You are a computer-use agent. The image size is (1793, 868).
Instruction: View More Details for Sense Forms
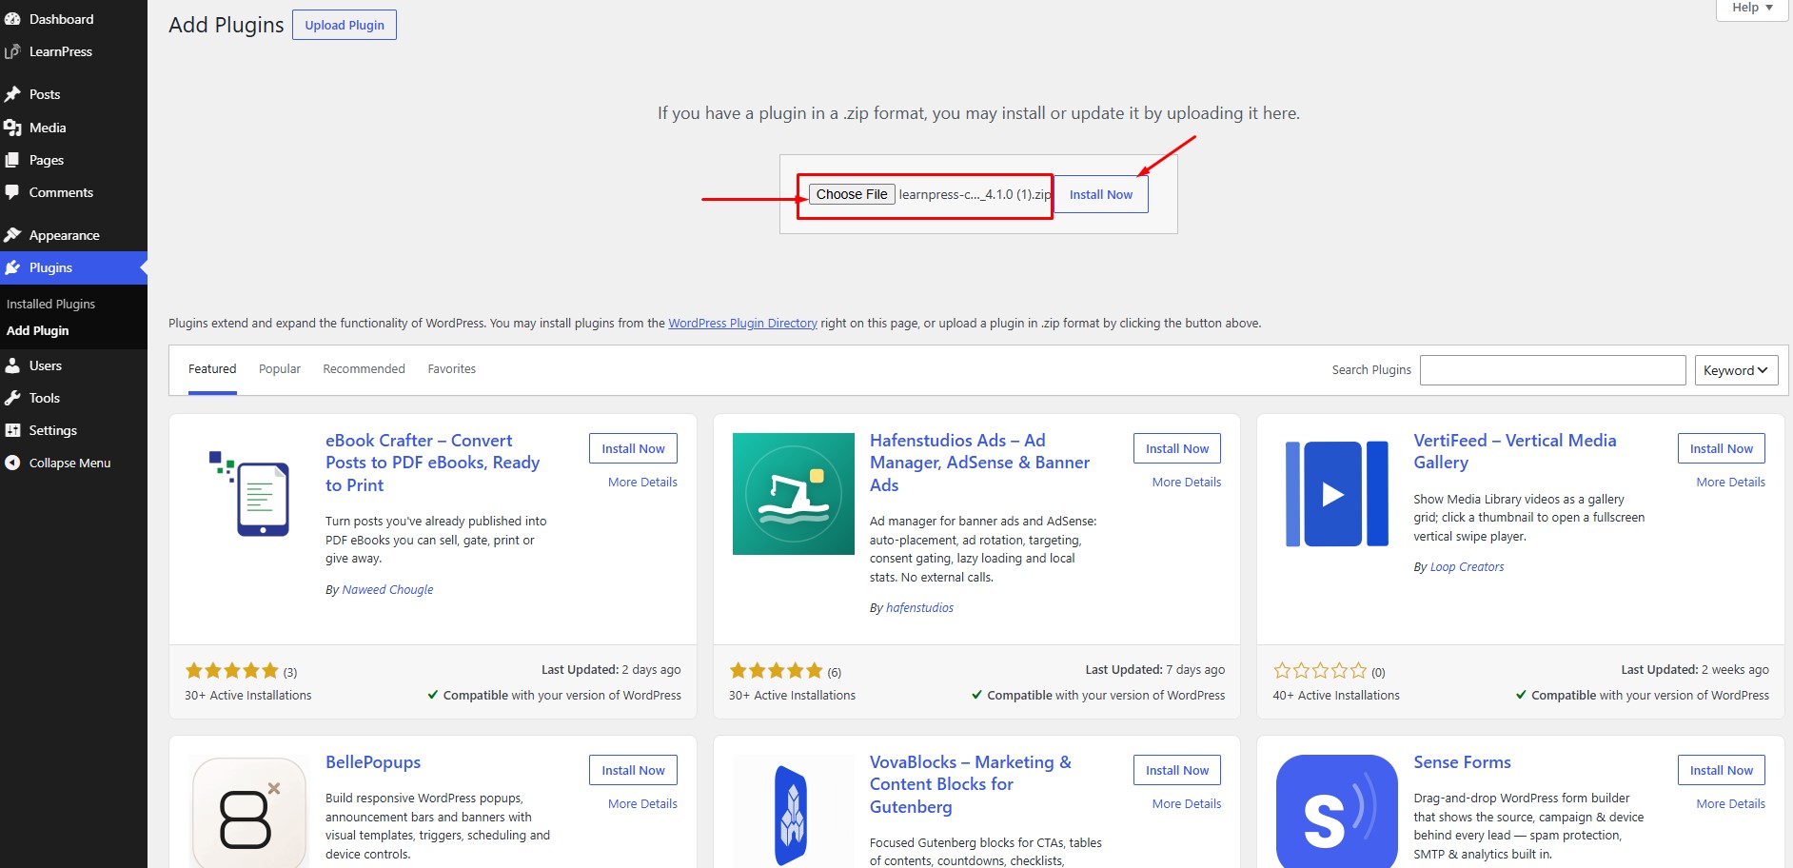click(x=1730, y=804)
